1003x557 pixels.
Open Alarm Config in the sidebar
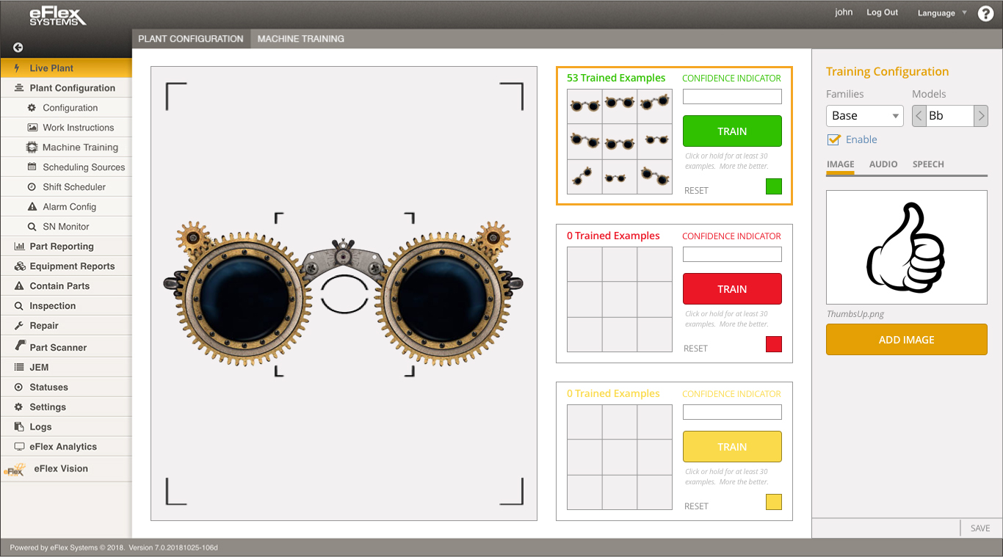point(69,207)
